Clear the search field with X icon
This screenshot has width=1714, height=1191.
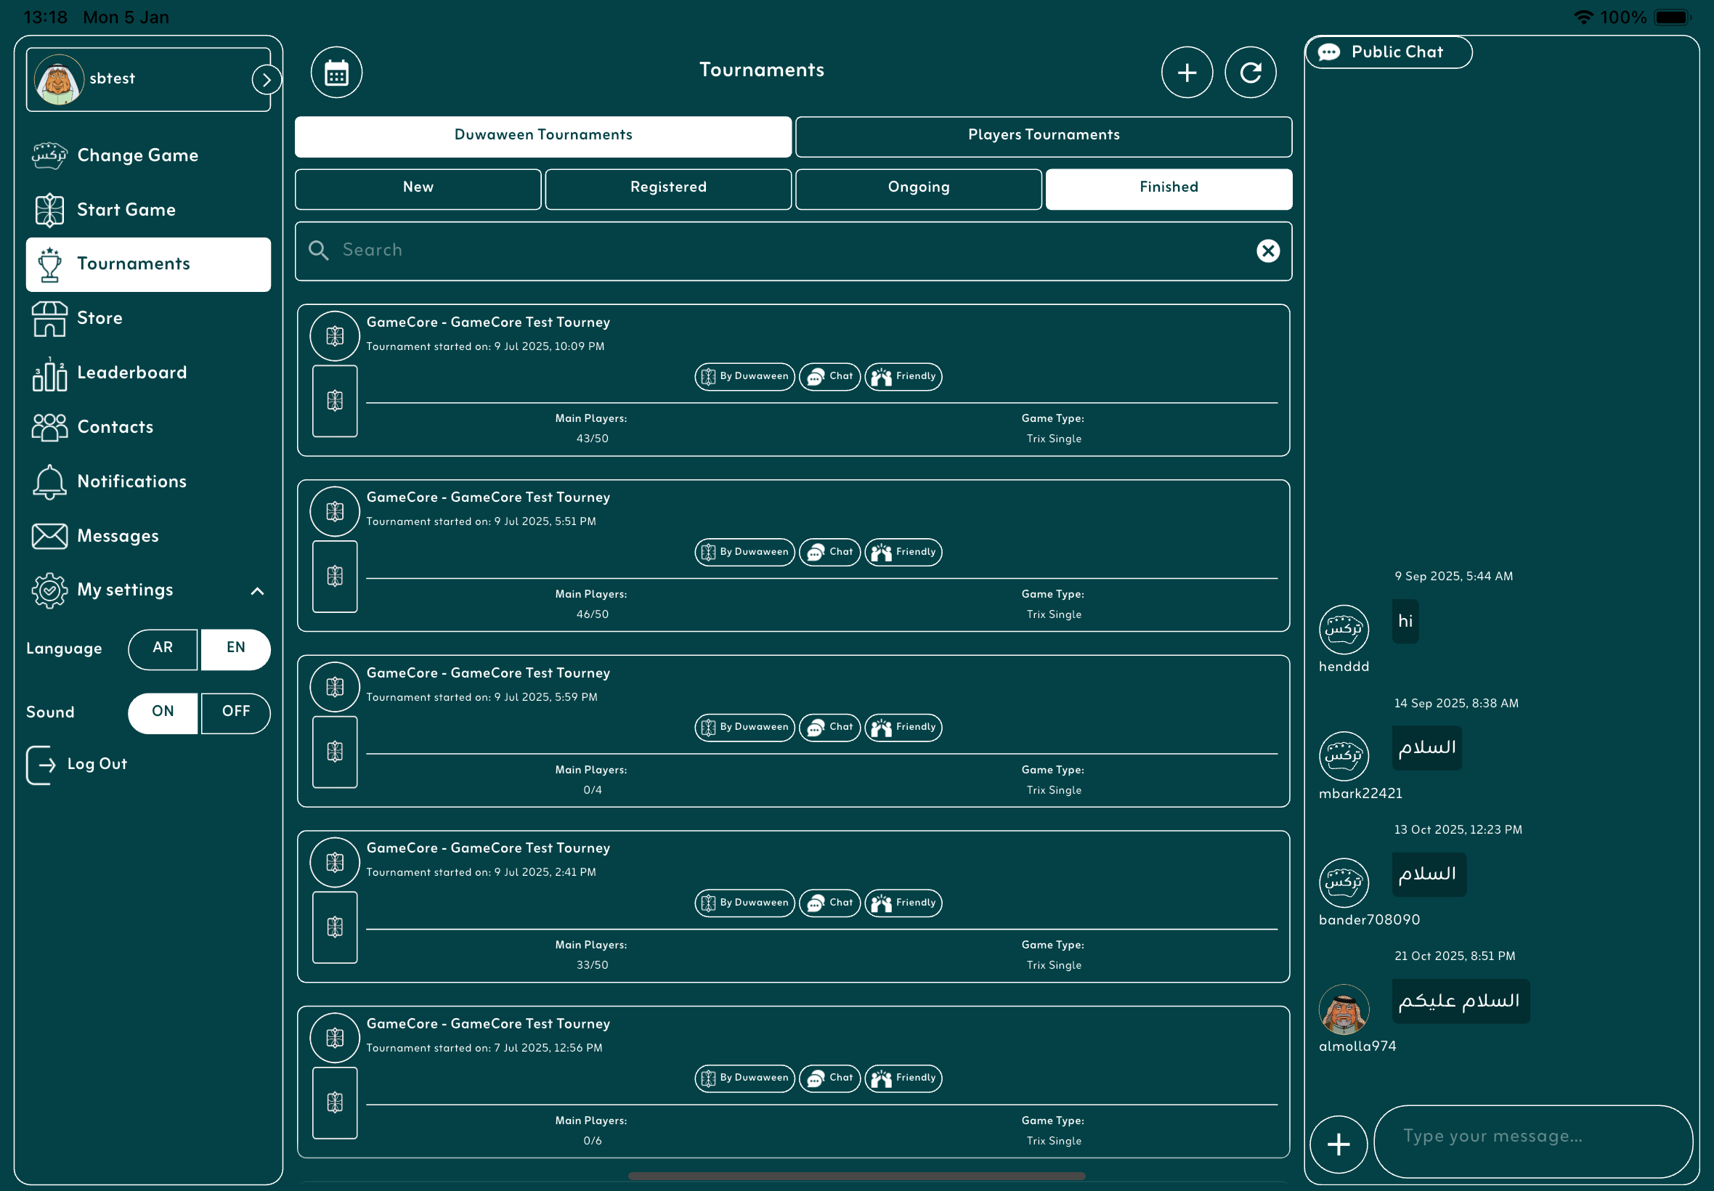click(x=1267, y=251)
